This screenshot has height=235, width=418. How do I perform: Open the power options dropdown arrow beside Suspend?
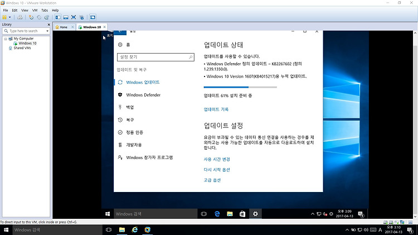pyautogui.click(x=10, y=17)
